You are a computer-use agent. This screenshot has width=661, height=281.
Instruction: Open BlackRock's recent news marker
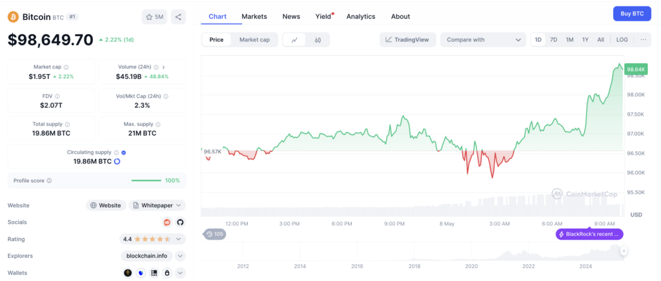pos(589,234)
